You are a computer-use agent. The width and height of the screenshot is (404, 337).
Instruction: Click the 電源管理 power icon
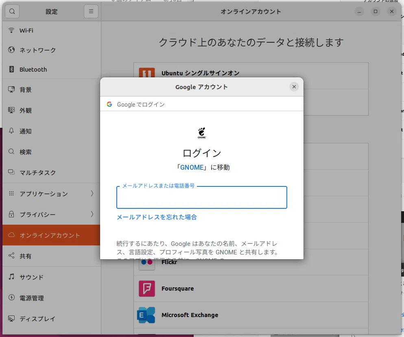click(11, 298)
